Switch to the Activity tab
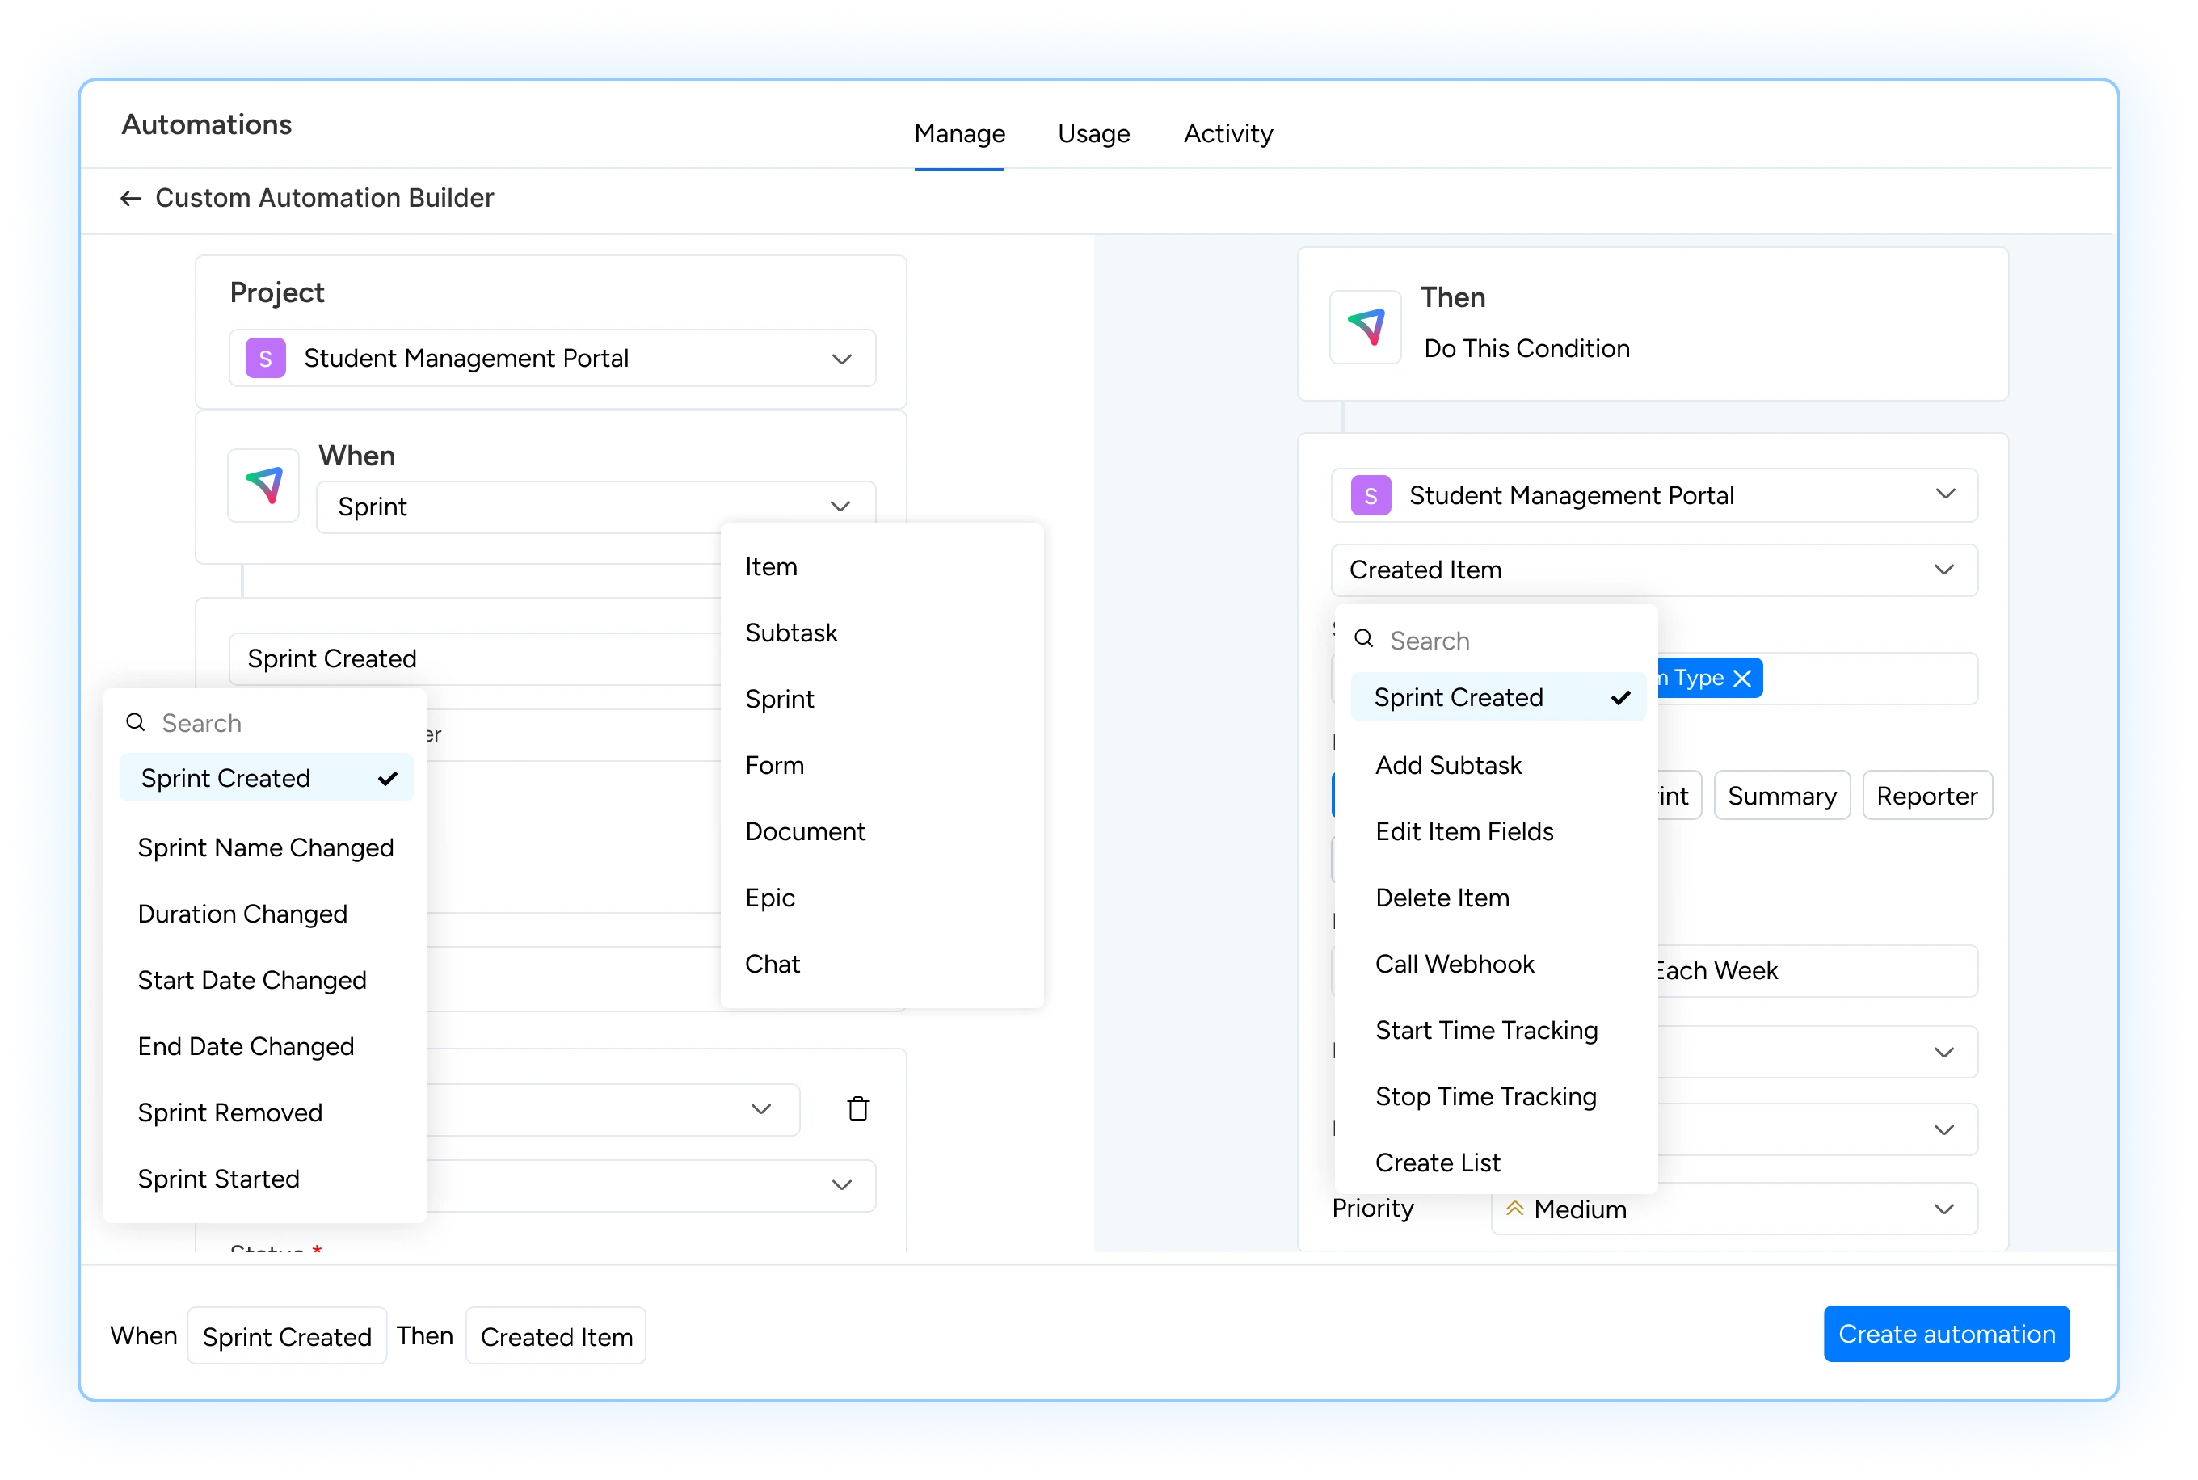 [1227, 134]
